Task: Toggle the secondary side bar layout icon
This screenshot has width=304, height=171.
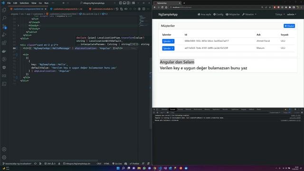Action: (128, 3)
